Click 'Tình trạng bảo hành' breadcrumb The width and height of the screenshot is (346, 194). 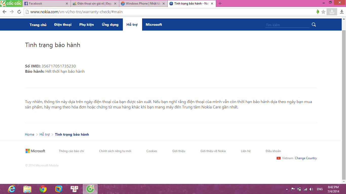[x=72, y=134]
